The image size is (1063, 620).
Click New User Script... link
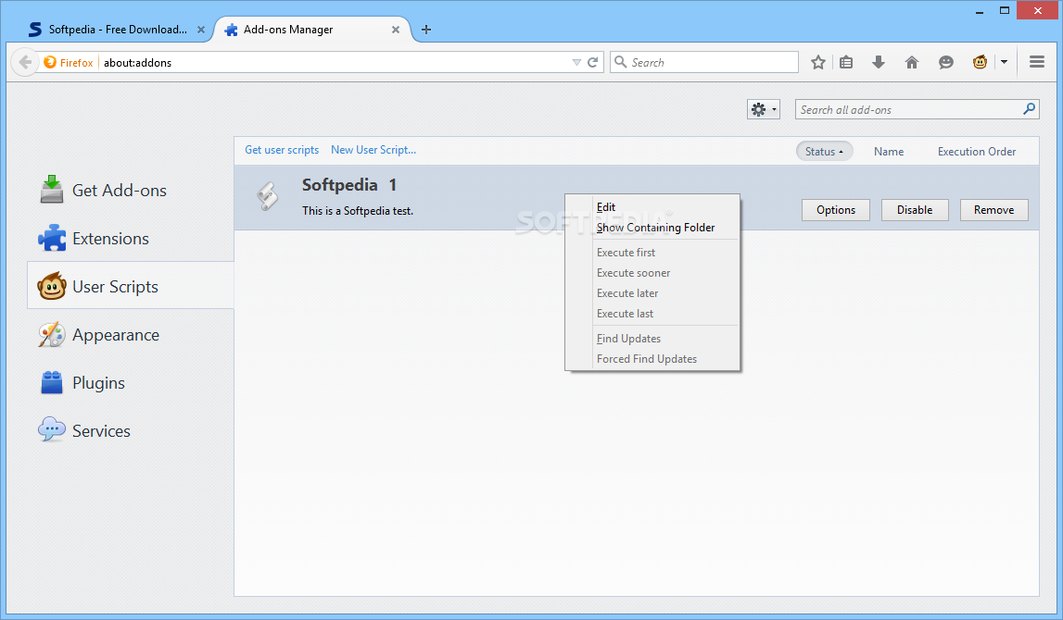tap(373, 150)
